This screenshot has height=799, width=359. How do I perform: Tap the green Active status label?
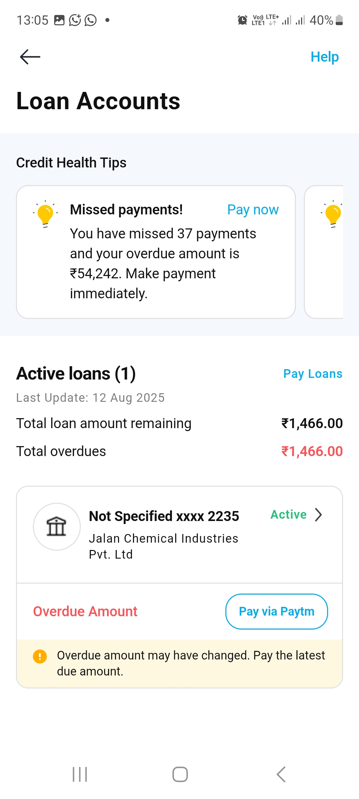(x=288, y=515)
